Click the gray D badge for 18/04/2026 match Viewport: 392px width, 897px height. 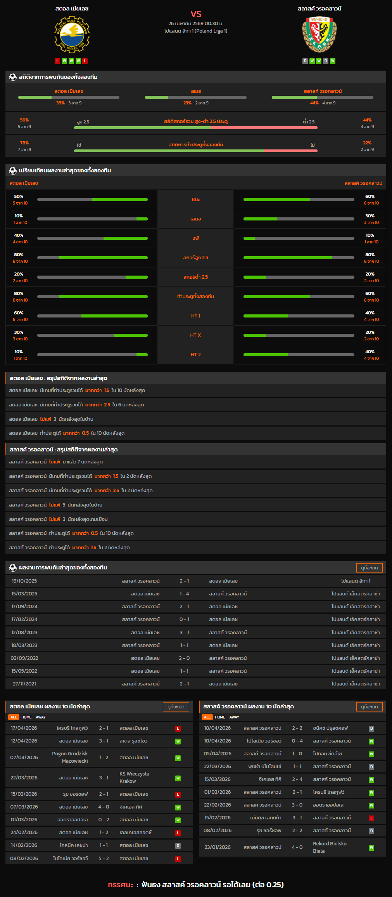(371, 729)
